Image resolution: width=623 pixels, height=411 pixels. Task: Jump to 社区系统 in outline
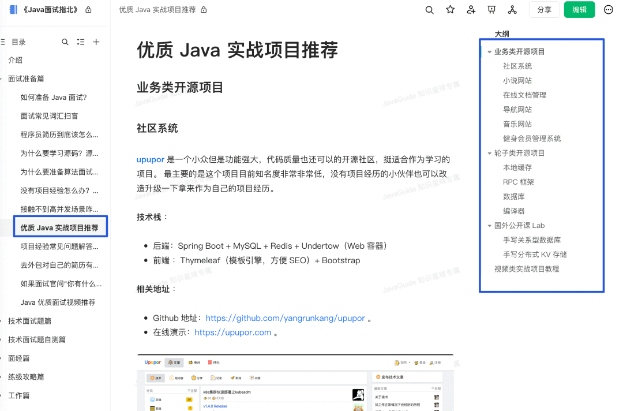pyautogui.click(x=517, y=66)
